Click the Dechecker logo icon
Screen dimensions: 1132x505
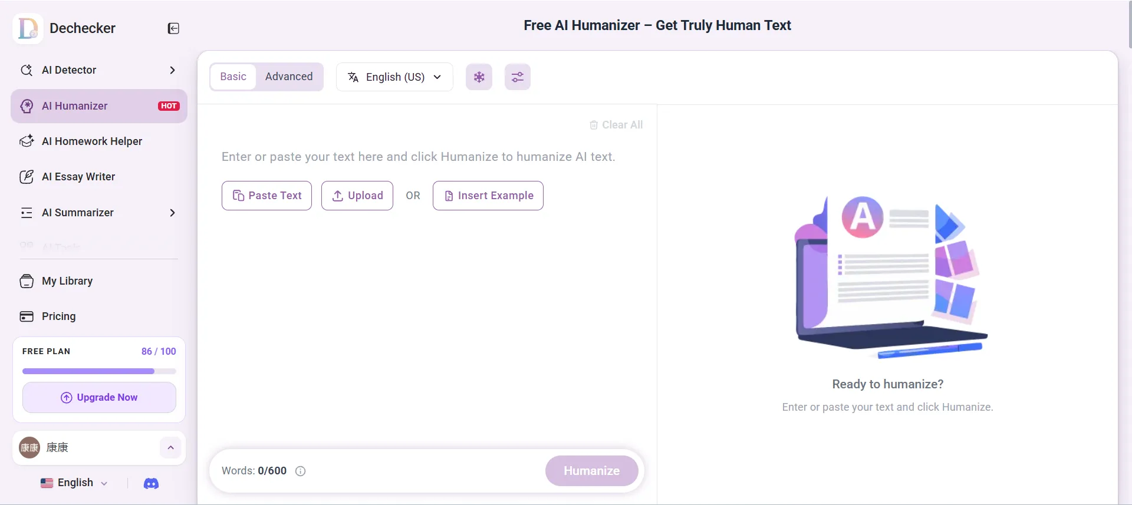point(28,28)
